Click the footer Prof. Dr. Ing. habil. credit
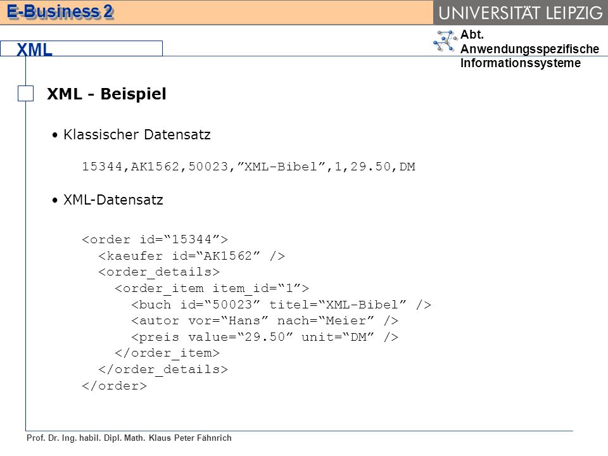This screenshot has height=456, width=608. (x=129, y=438)
